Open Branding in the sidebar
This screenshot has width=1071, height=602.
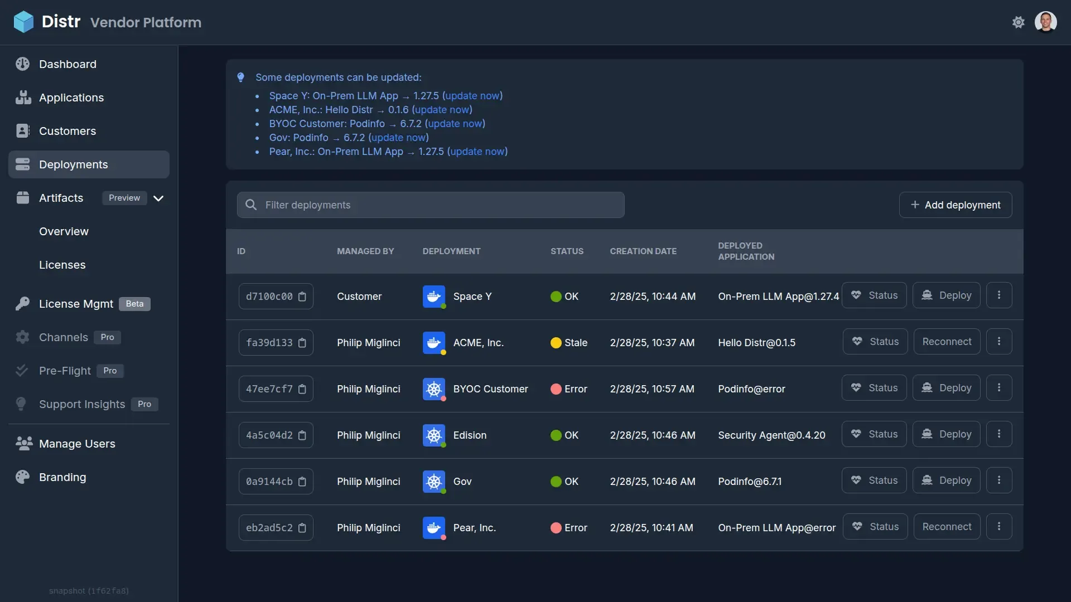[62, 477]
